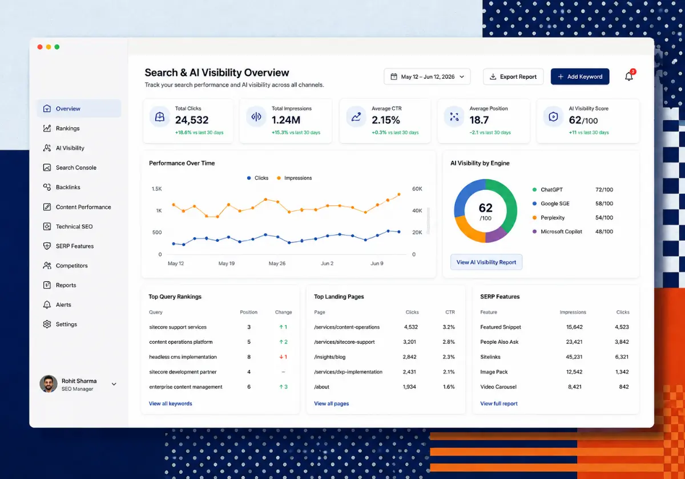The height and width of the screenshot is (479, 685).
Task: Open AI Visibility menu item
Action: pos(79,148)
